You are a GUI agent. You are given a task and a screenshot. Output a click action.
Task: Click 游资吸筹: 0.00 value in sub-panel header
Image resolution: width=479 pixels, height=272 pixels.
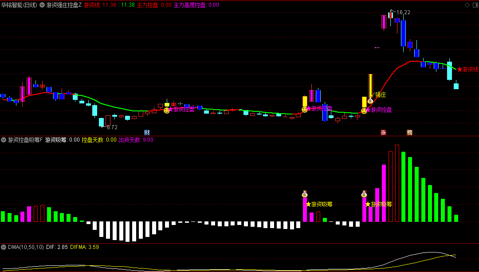click(x=63, y=140)
